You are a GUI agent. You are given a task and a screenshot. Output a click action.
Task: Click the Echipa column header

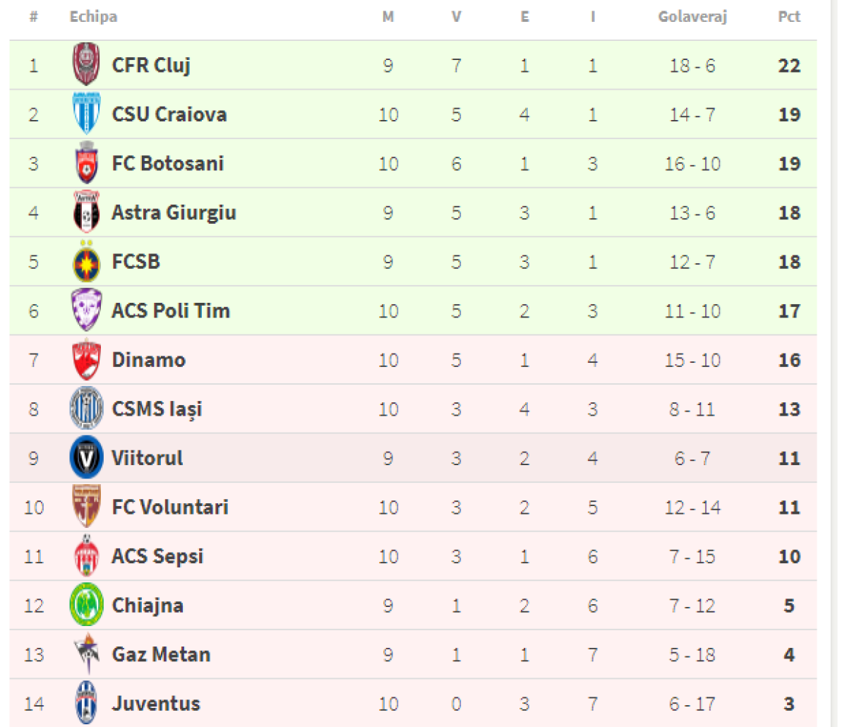pos(93,17)
